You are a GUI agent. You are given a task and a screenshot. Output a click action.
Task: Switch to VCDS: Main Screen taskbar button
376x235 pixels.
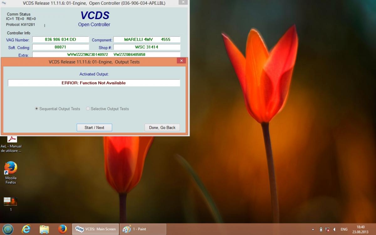96,229
